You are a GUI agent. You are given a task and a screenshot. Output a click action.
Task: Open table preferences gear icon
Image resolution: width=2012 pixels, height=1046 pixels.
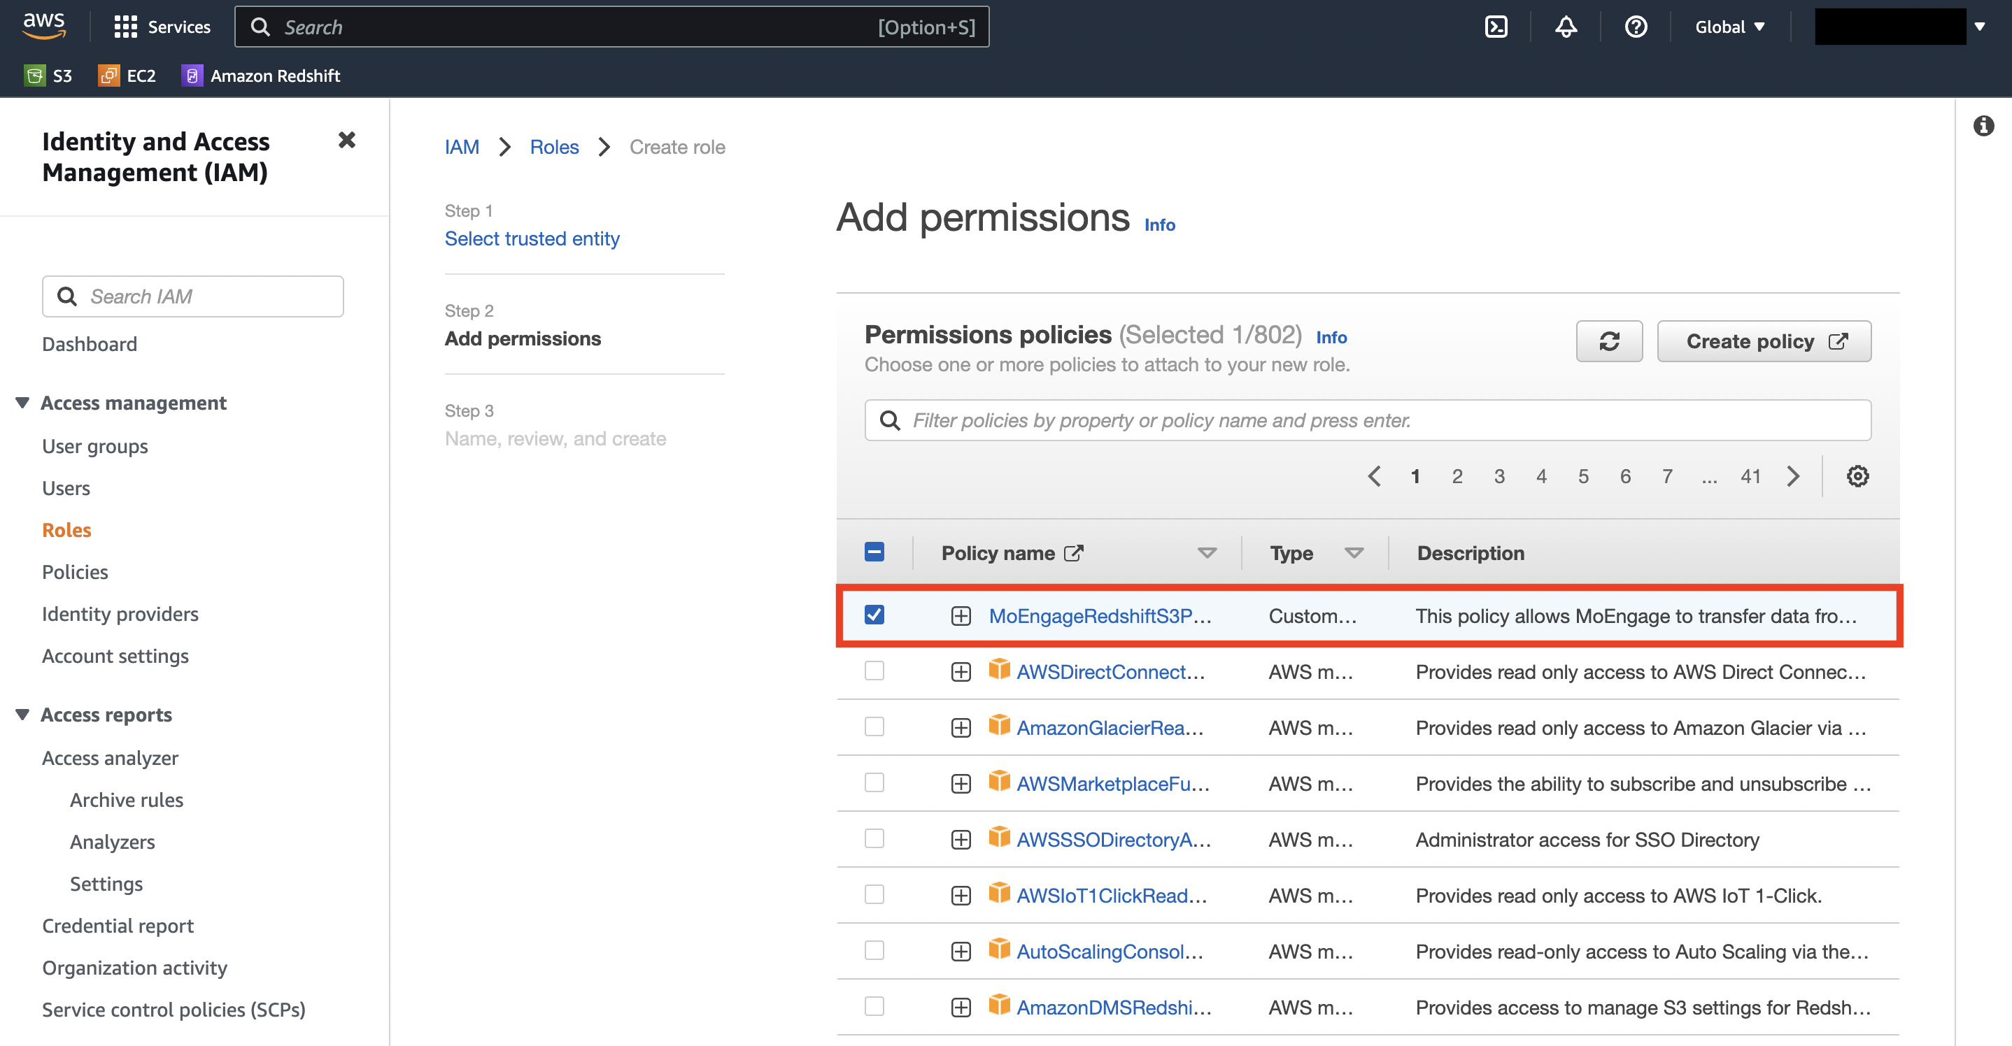[1857, 475]
